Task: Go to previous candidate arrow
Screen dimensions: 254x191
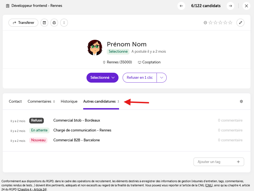Action: [x=181, y=6]
